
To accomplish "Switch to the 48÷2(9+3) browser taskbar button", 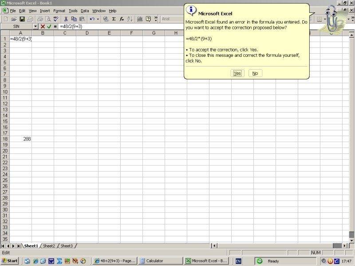I will [x=115, y=261].
